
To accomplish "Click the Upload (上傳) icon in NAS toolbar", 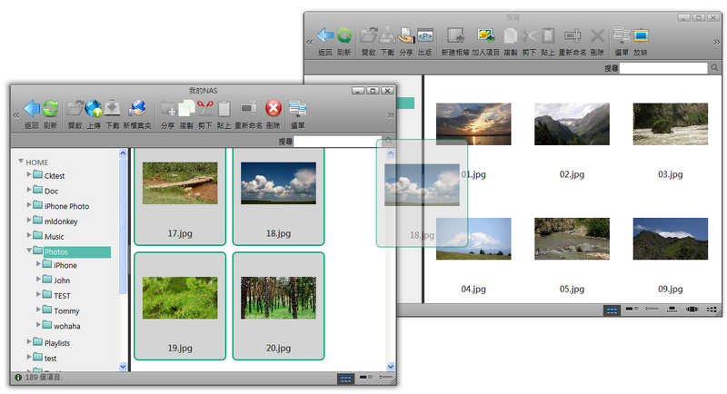I will point(94,109).
